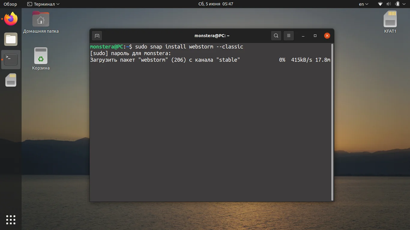Open the clock menu showing Сб, 5 июня

(216, 4)
